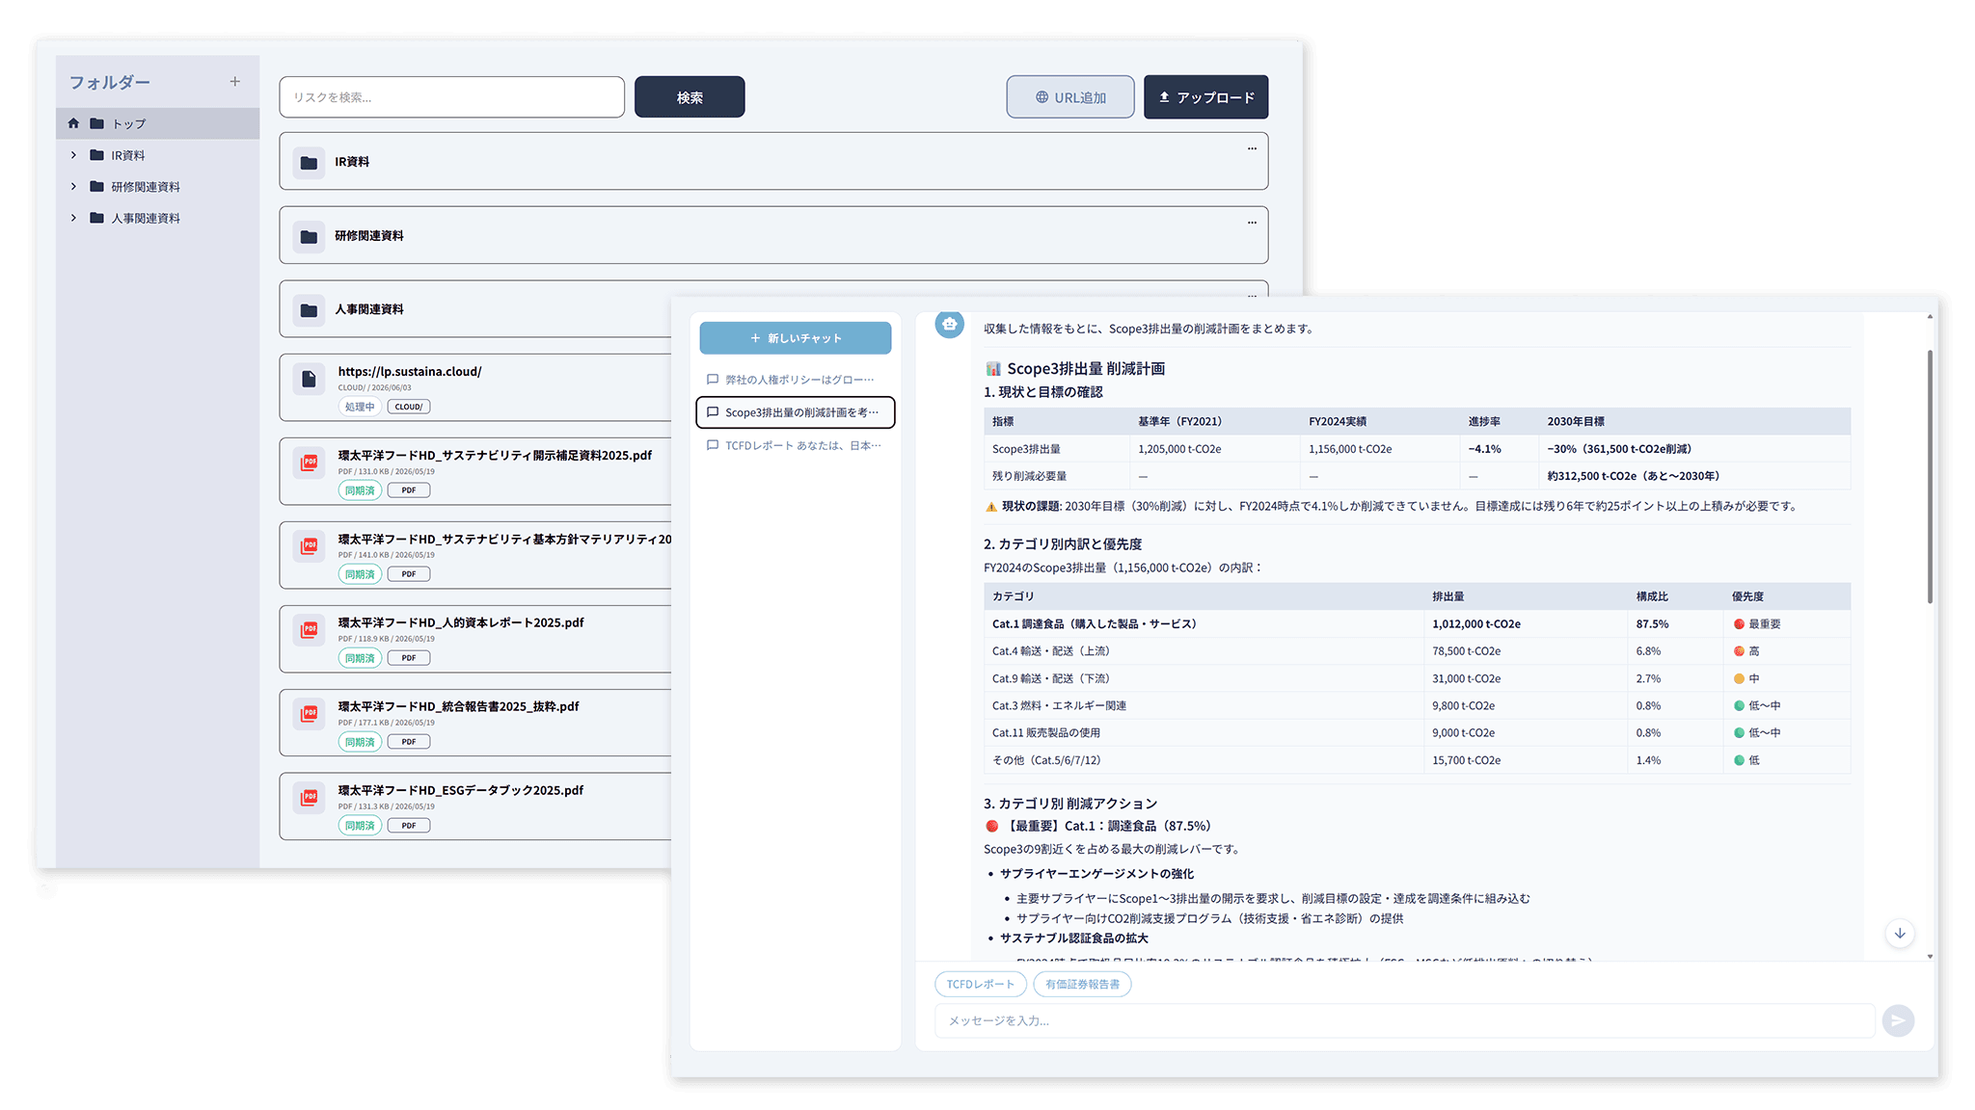Focus the メッセージを入力 field

coord(1404,1020)
